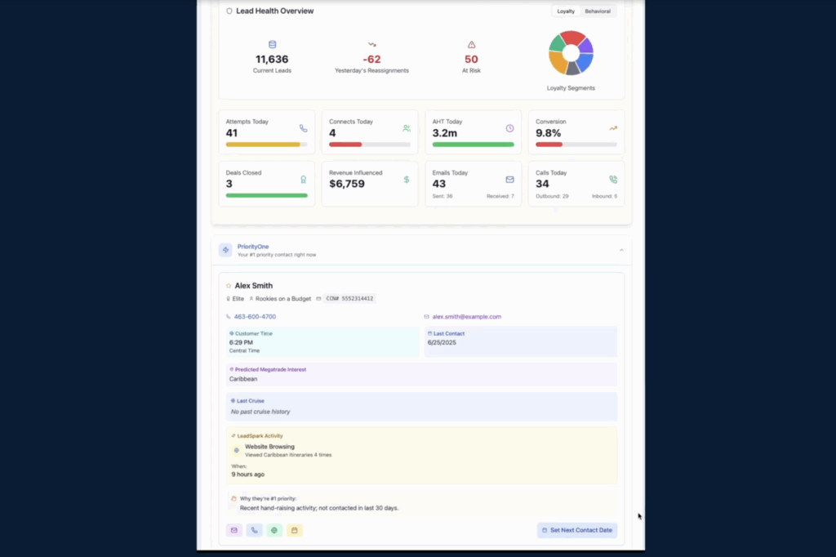Click the CCN# 5552314412 badge
836x557 pixels.
(349, 299)
